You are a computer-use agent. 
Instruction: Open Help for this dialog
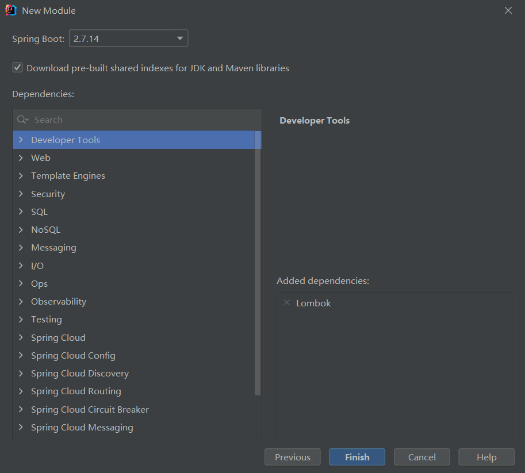[x=486, y=457]
